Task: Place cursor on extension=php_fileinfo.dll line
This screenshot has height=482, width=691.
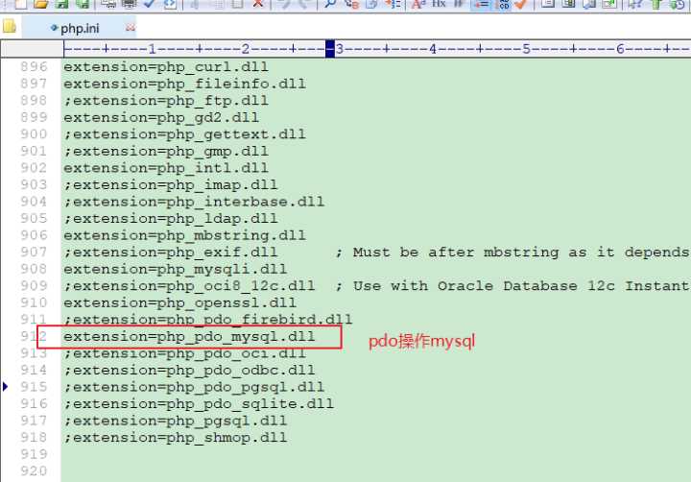Action: tap(184, 84)
